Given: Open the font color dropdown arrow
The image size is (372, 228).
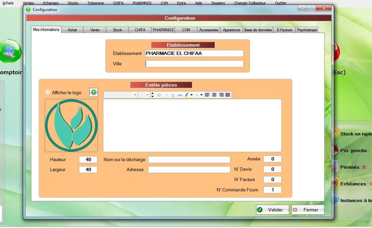Looking at the screenshot, I should (201, 95).
